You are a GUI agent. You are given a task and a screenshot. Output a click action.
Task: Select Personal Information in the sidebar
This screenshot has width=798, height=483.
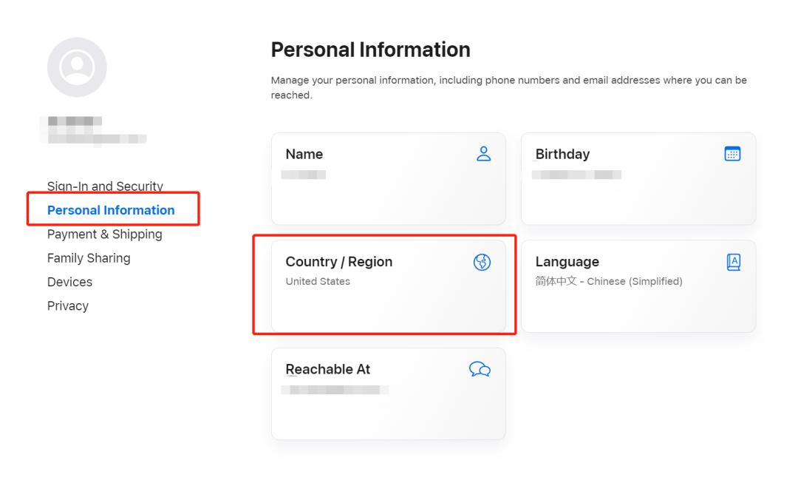click(x=109, y=210)
